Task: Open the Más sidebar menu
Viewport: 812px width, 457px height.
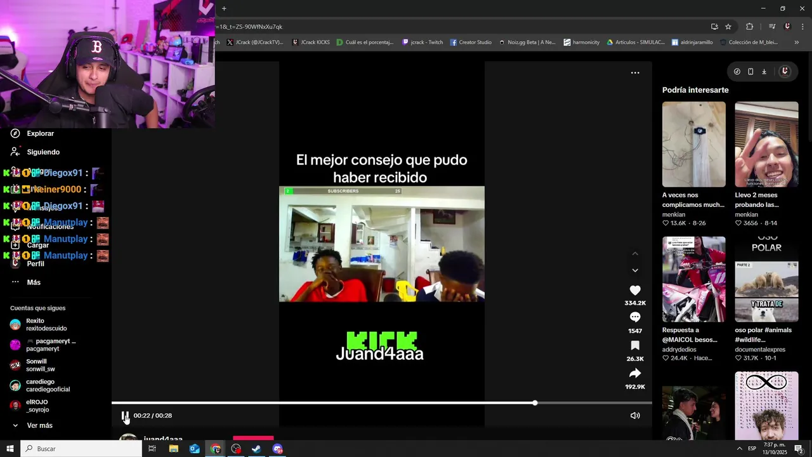Action: 26,282
